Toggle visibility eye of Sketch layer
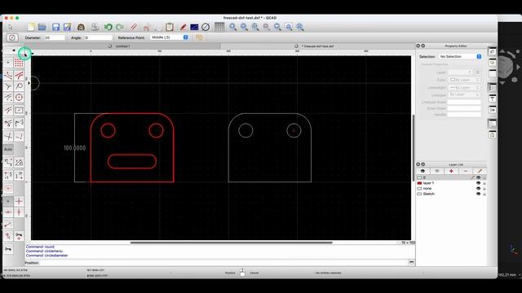The width and height of the screenshot is (522, 293). [479, 194]
